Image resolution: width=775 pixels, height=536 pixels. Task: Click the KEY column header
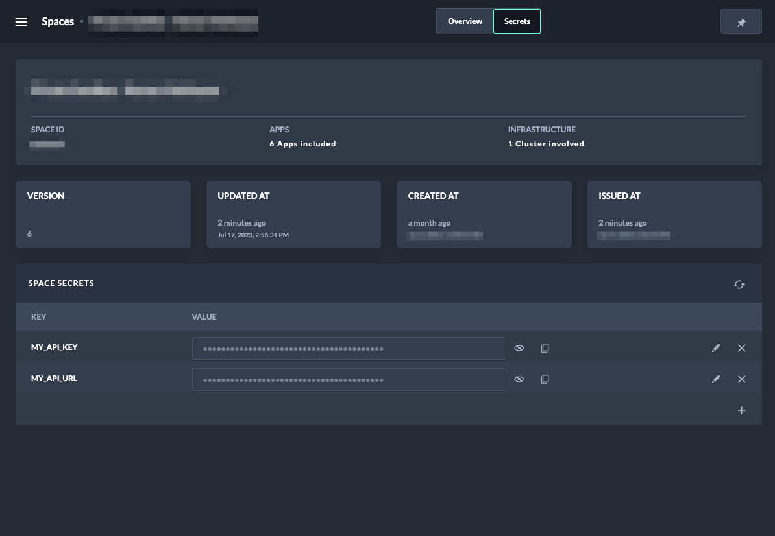tap(39, 317)
